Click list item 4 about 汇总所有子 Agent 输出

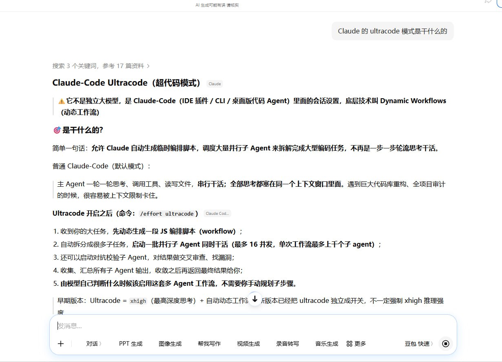[148, 270]
